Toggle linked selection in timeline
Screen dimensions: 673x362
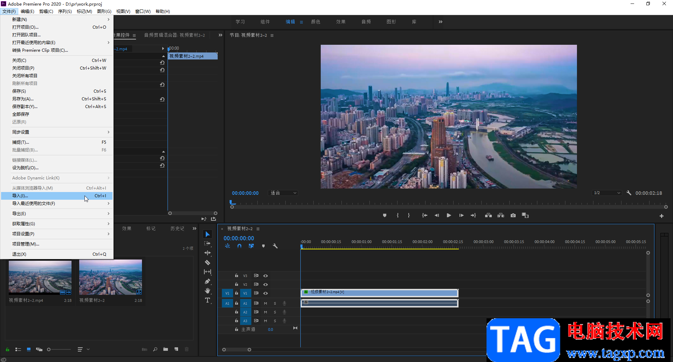[x=251, y=246]
